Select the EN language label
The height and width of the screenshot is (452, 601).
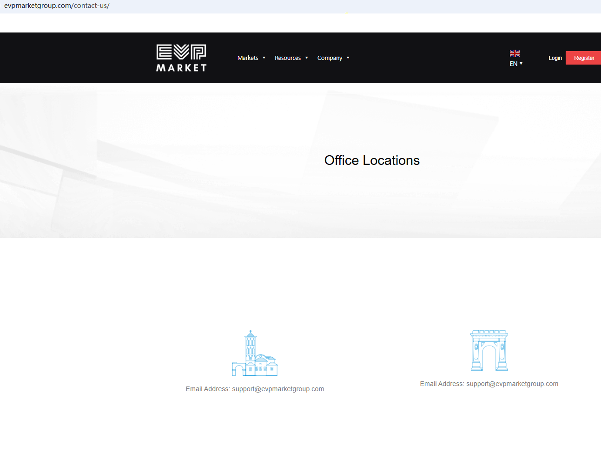tap(514, 64)
